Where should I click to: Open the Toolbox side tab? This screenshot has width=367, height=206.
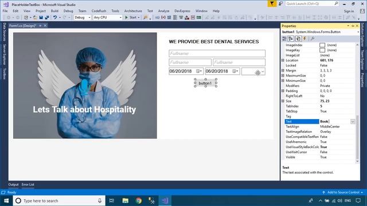(x=4, y=74)
